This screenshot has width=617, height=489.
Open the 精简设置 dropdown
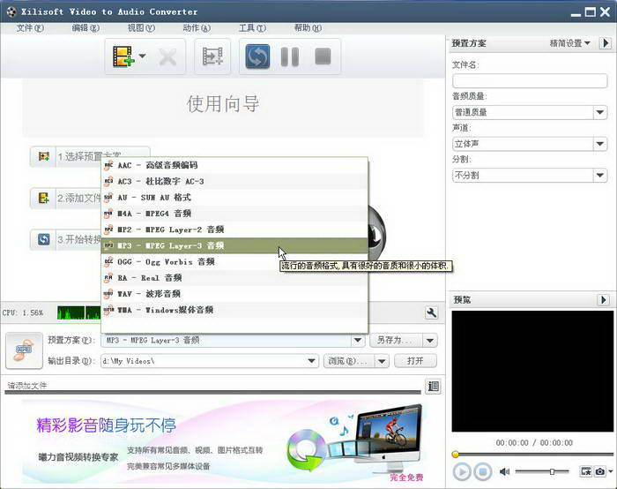coord(569,43)
